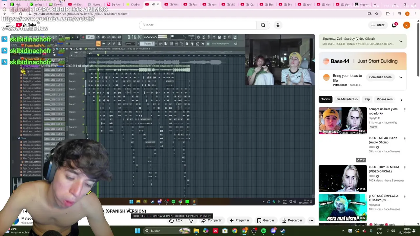Expand the Siguiente queue panel

point(401,41)
